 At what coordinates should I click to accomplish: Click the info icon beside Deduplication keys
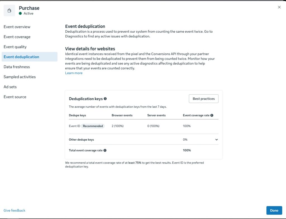tap(105, 99)
